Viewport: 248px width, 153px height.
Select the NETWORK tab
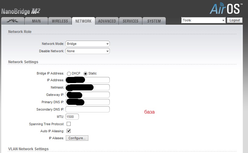[83, 21]
